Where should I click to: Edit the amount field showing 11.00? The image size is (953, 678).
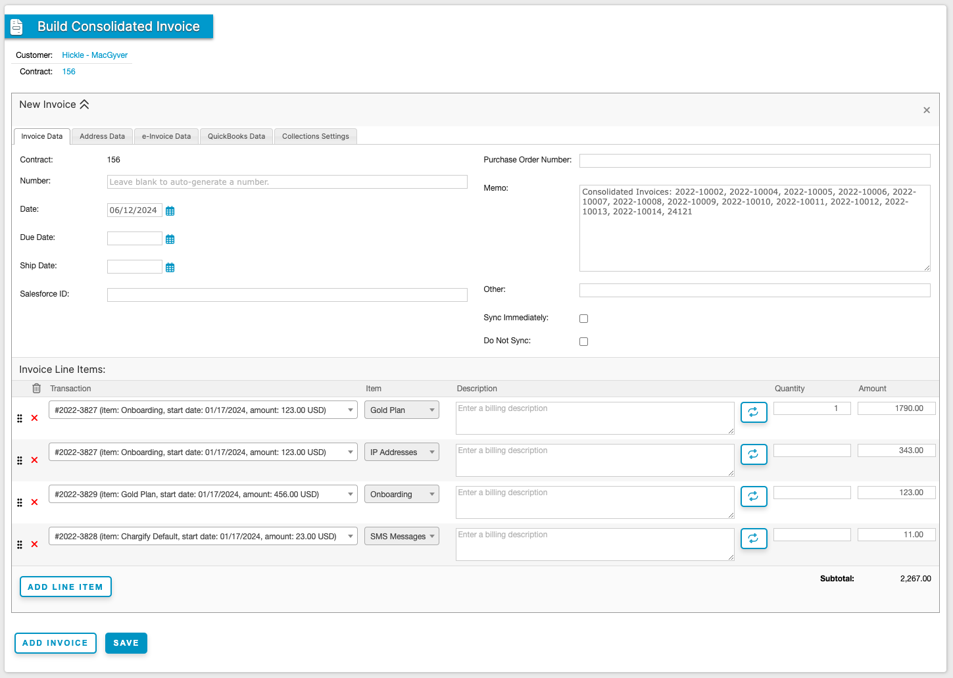(x=896, y=535)
